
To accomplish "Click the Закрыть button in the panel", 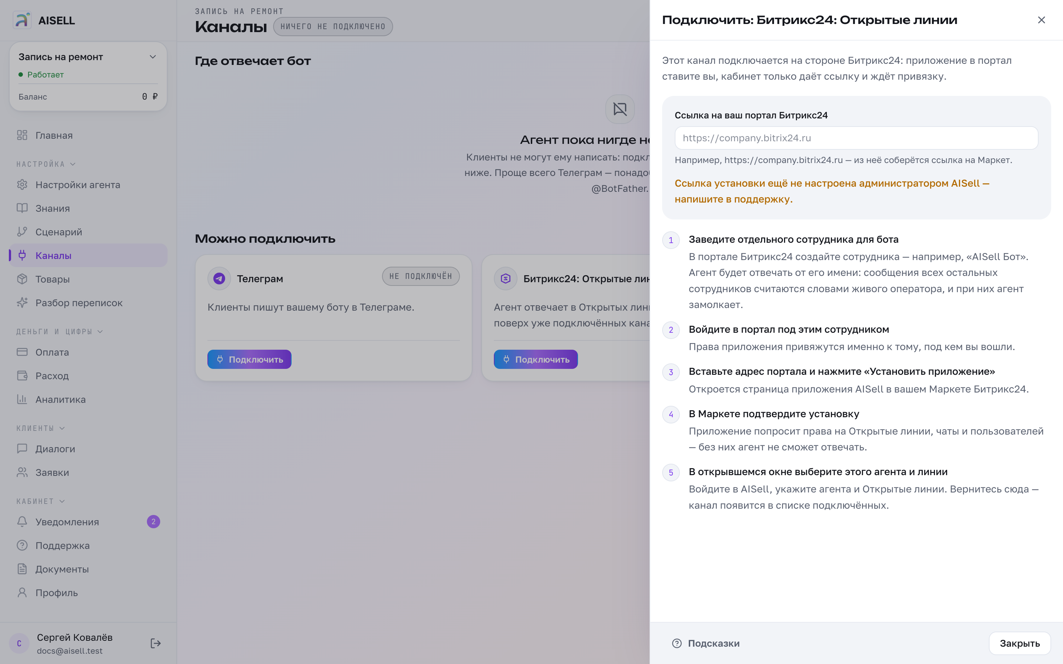I will [x=1019, y=643].
